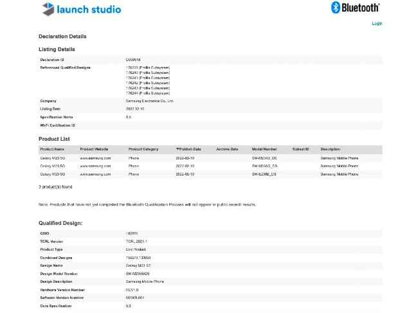Click the TCRL version value

136,242
